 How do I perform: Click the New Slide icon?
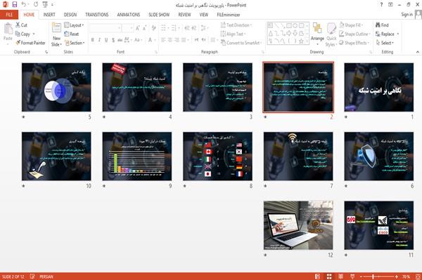[x=56, y=28]
